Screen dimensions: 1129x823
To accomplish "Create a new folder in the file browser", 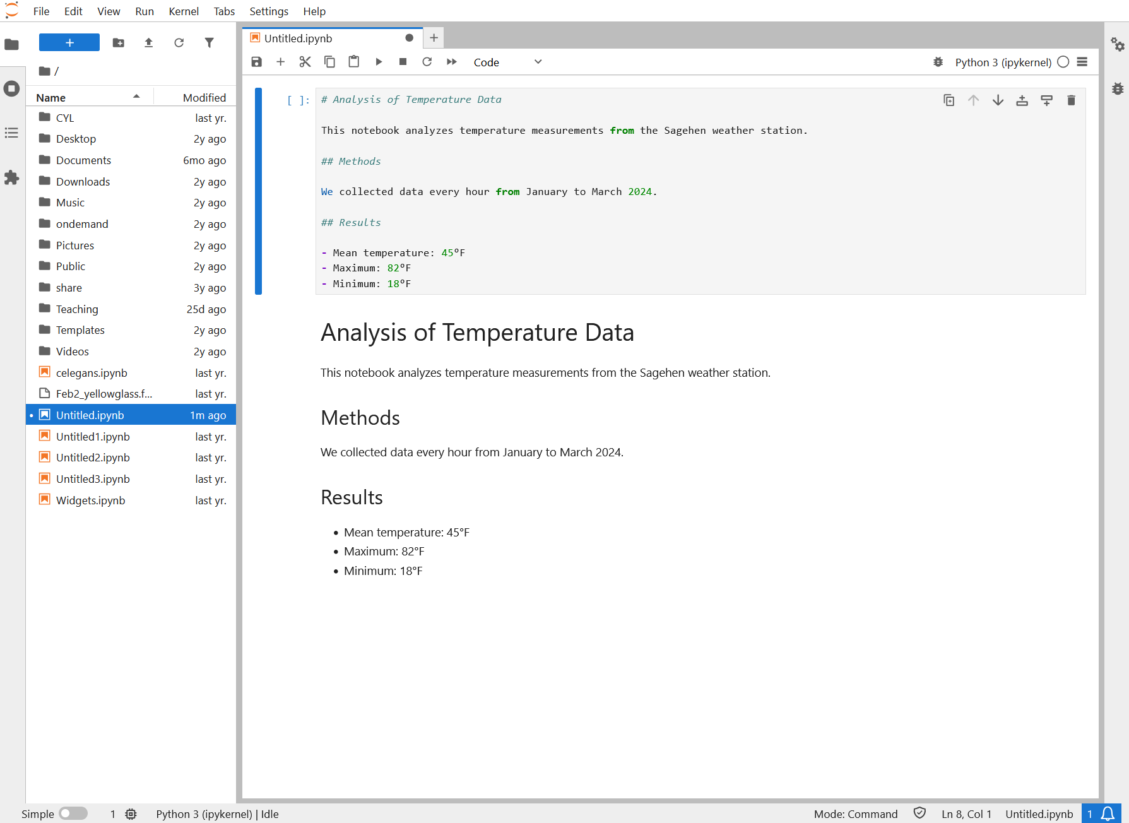I will 118,42.
